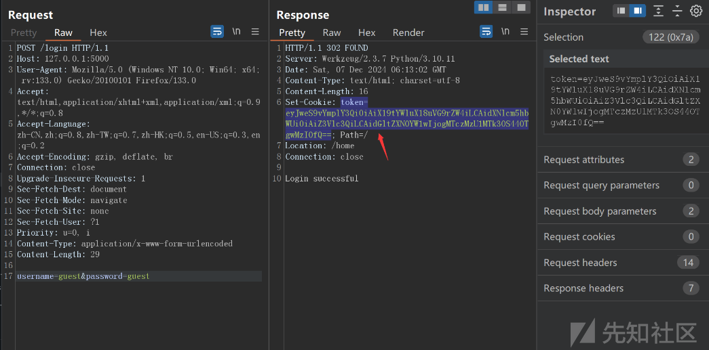Show non-printable characters in Response panel
Image resolution: width=709 pixels, height=350 pixels.
pyautogui.click(x=505, y=32)
